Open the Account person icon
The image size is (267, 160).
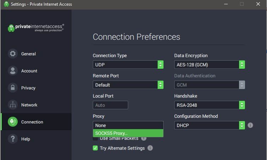(13, 71)
